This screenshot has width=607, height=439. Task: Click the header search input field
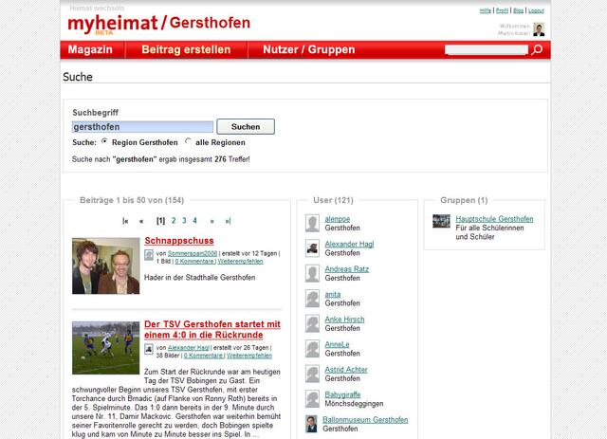click(487, 49)
